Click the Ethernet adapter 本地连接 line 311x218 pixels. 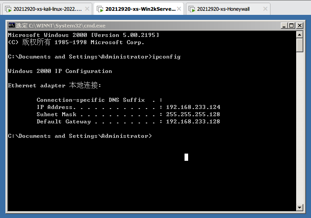pyautogui.click(x=54, y=86)
